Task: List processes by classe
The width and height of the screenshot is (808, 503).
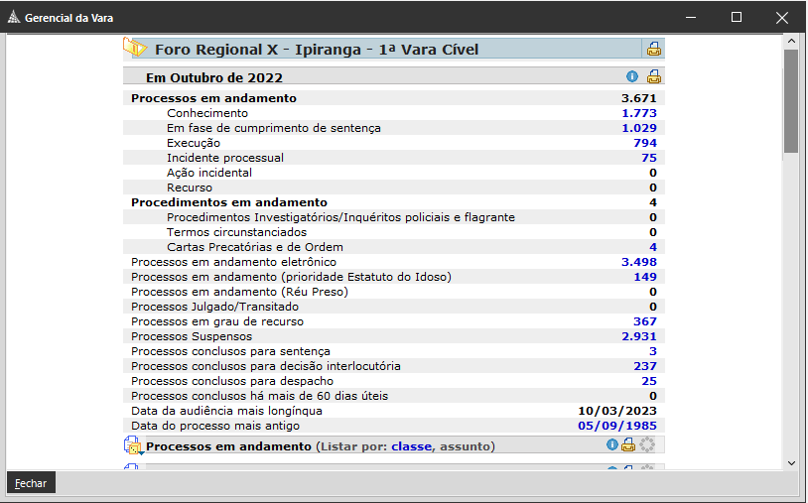Action: pyautogui.click(x=411, y=446)
